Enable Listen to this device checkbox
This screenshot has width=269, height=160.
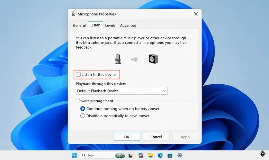(78, 75)
